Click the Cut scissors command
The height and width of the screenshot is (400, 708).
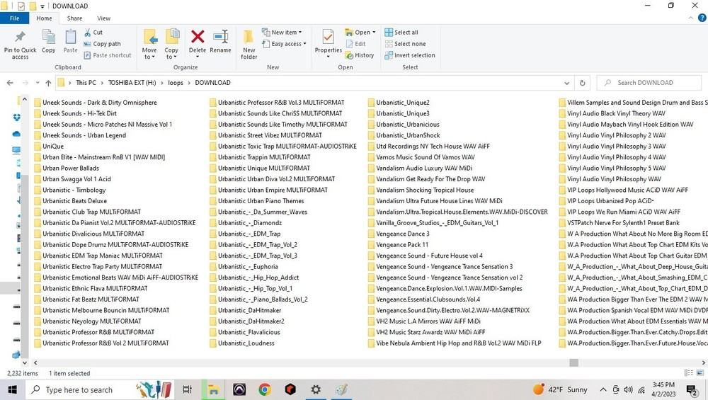coord(93,33)
